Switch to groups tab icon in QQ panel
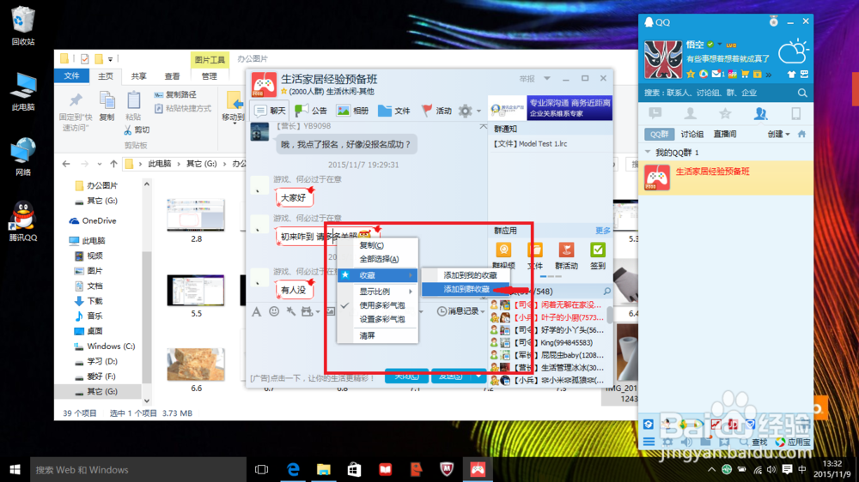The image size is (859, 482). tap(760, 114)
